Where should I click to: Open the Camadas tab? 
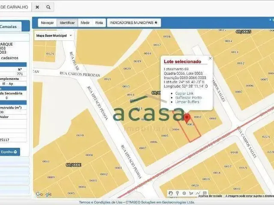coord(10,26)
